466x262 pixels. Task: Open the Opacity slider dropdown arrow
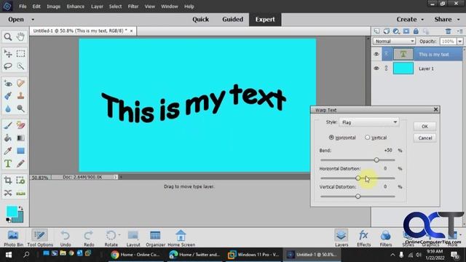(x=459, y=41)
